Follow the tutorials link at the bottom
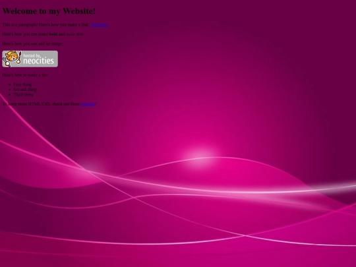This screenshot has width=356, height=267. 88,104
